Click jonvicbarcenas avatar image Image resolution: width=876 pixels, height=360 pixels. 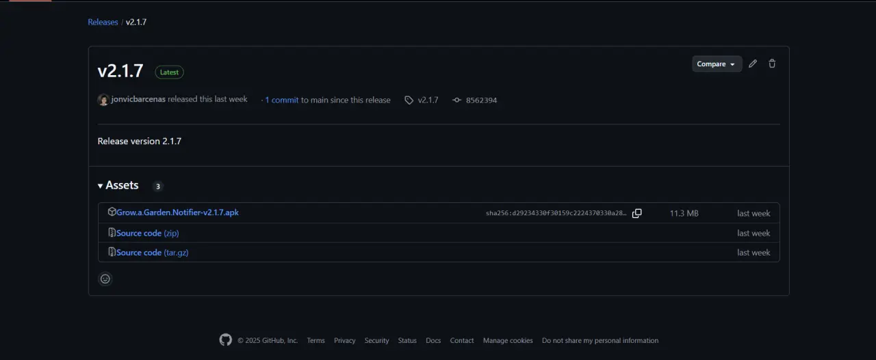coord(103,100)
